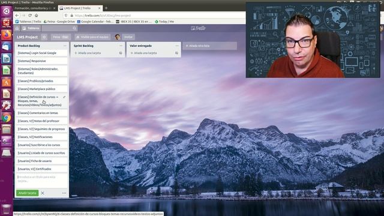This screenshot has width=384, height=216.
Task: Open Product Backlog list menu
Action: tap(65, 46)
